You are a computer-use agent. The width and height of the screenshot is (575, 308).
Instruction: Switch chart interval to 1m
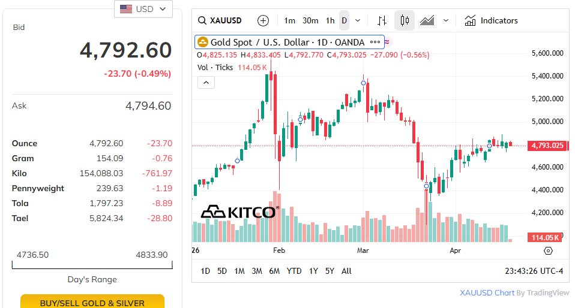point(289,20)
